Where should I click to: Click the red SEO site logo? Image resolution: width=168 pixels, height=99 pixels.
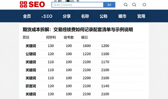click(x=32, y=4)
